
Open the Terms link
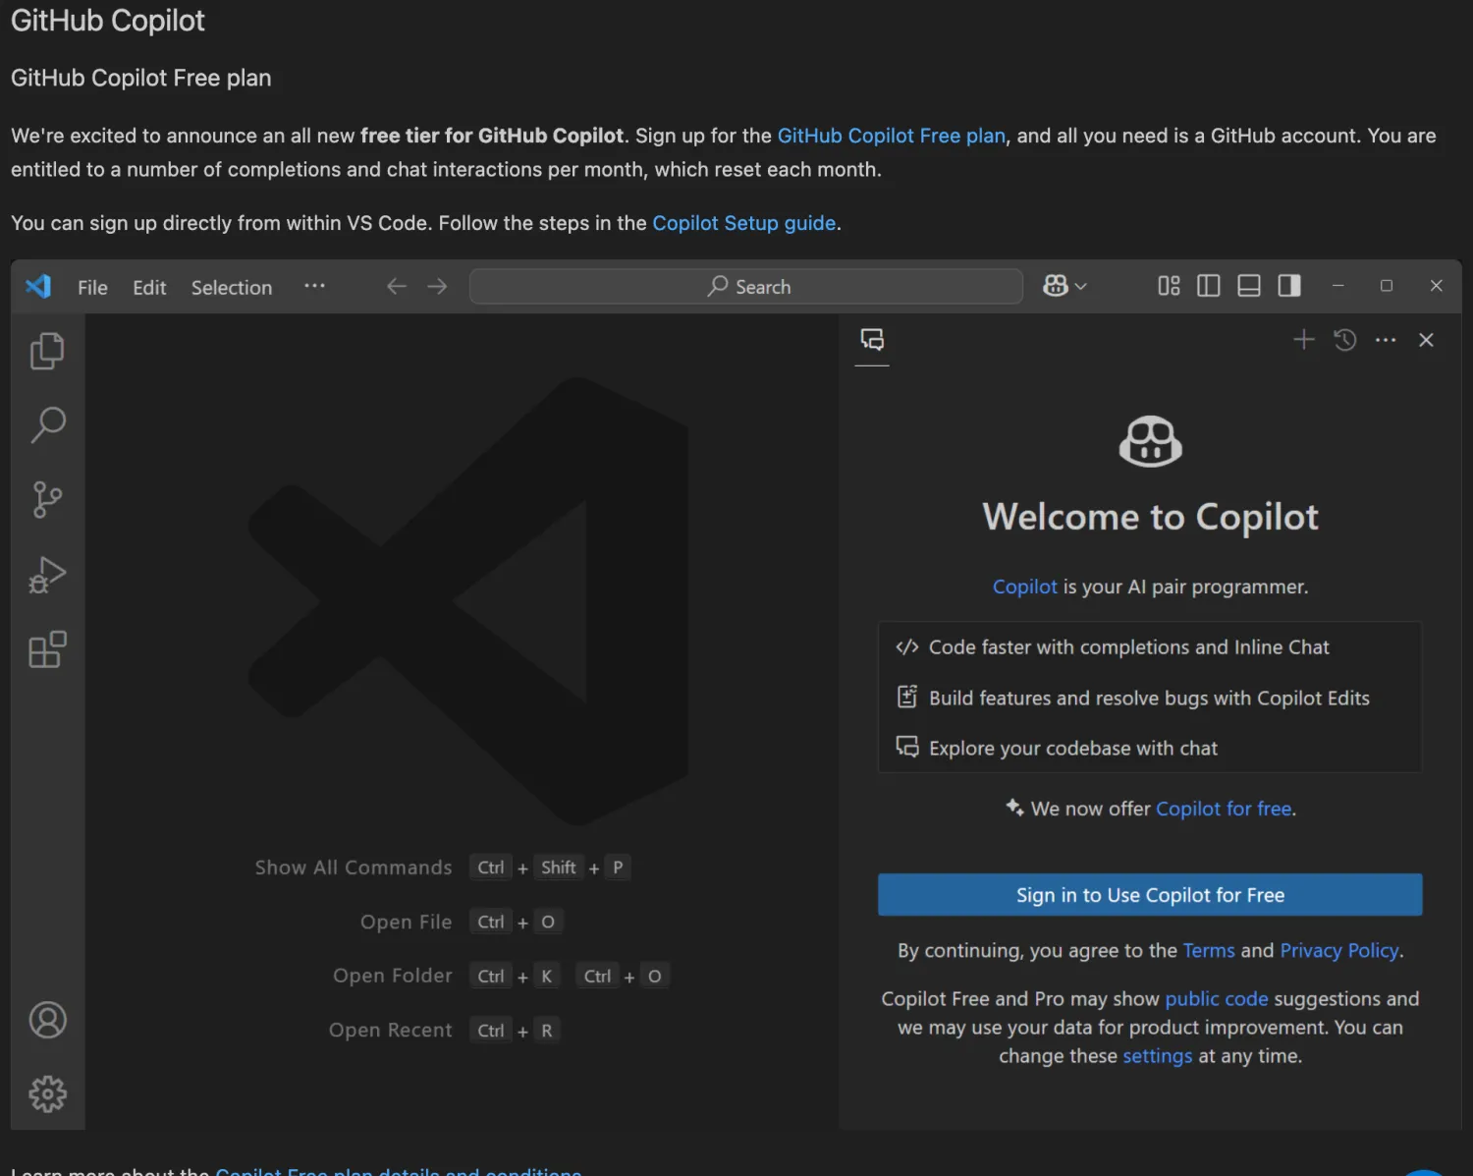pos(1209,950)
